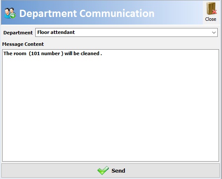Viewport: 222px width, 179px height.
Task: Expand the Department dropdown arrow
Action: (214, 33)
